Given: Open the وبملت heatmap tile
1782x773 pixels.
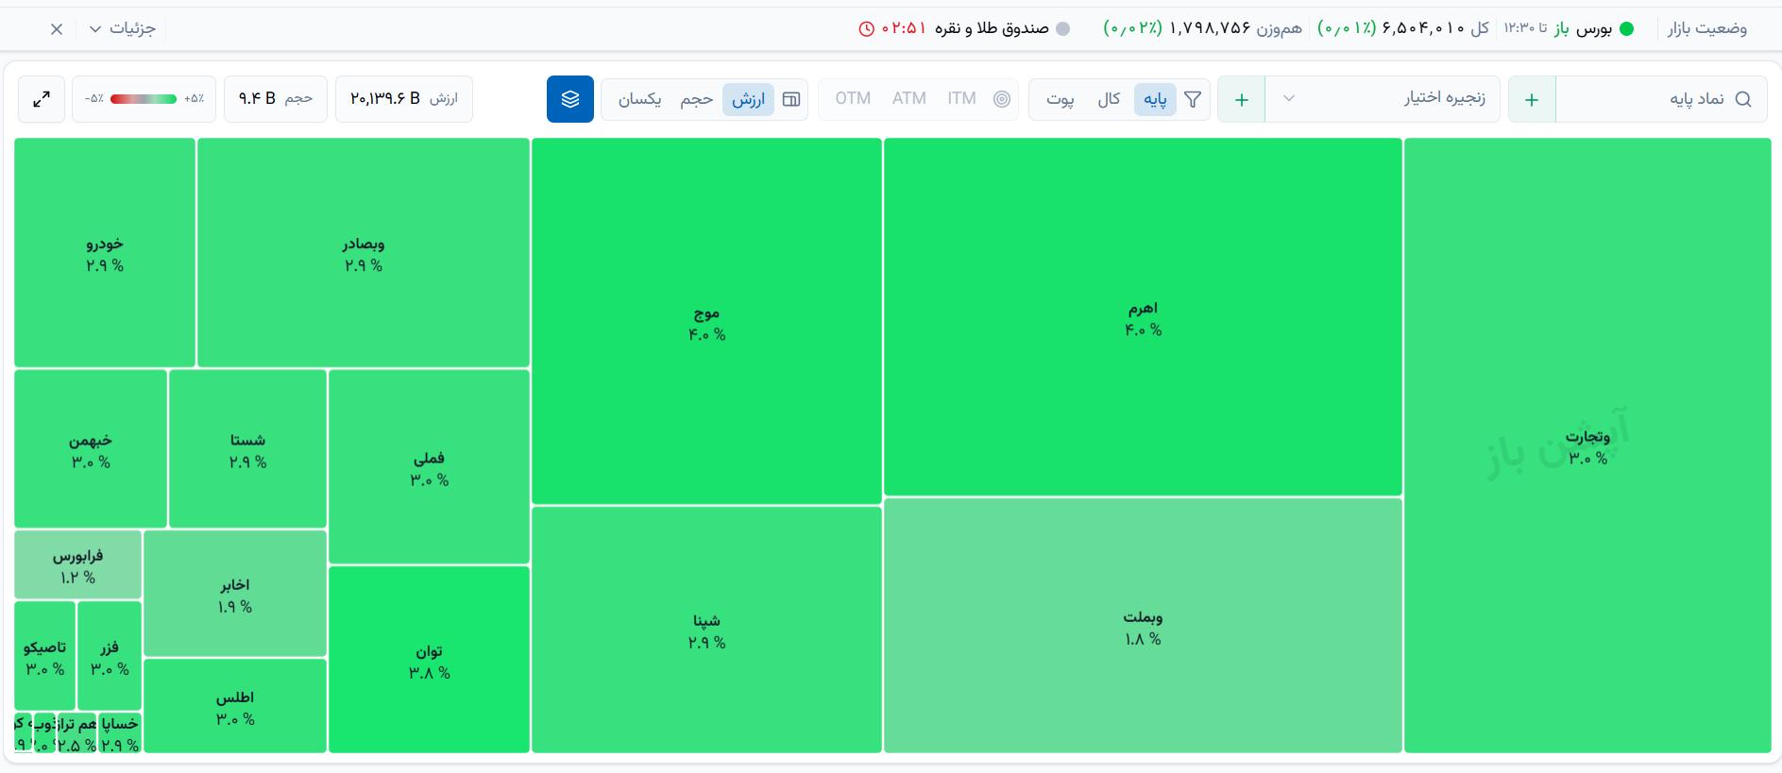Looking at the screenshot, I should pos(1143,626).
